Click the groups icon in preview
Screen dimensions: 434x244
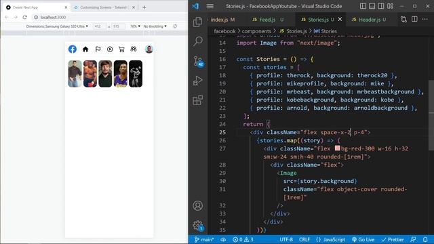(134, 49)
